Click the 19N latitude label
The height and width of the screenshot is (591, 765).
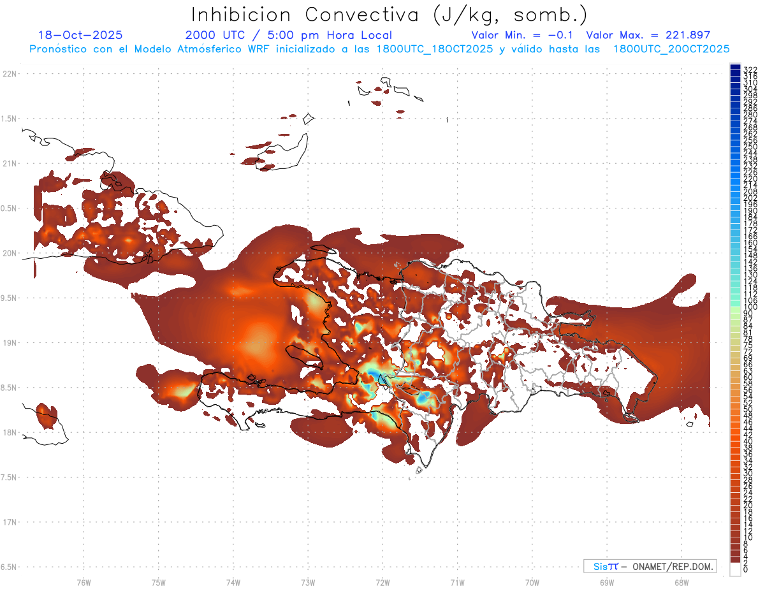click(9, 343)
